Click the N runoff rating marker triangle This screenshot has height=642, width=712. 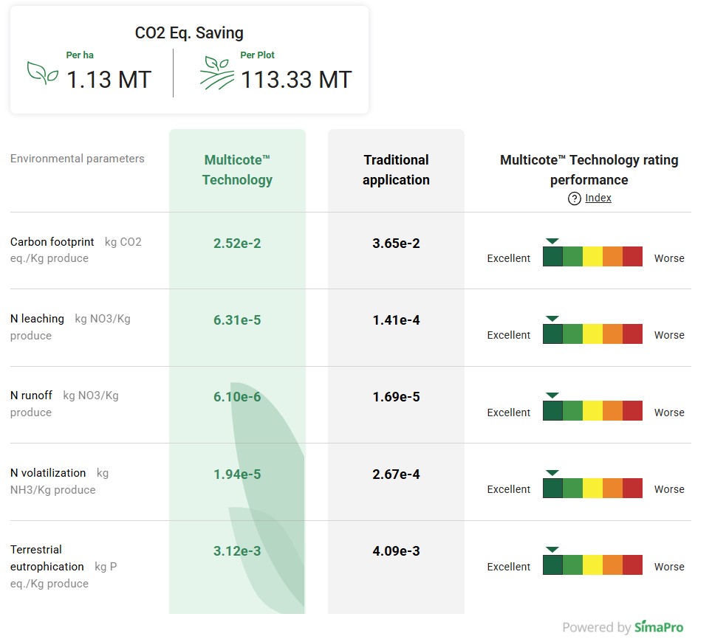coord(552,396)
